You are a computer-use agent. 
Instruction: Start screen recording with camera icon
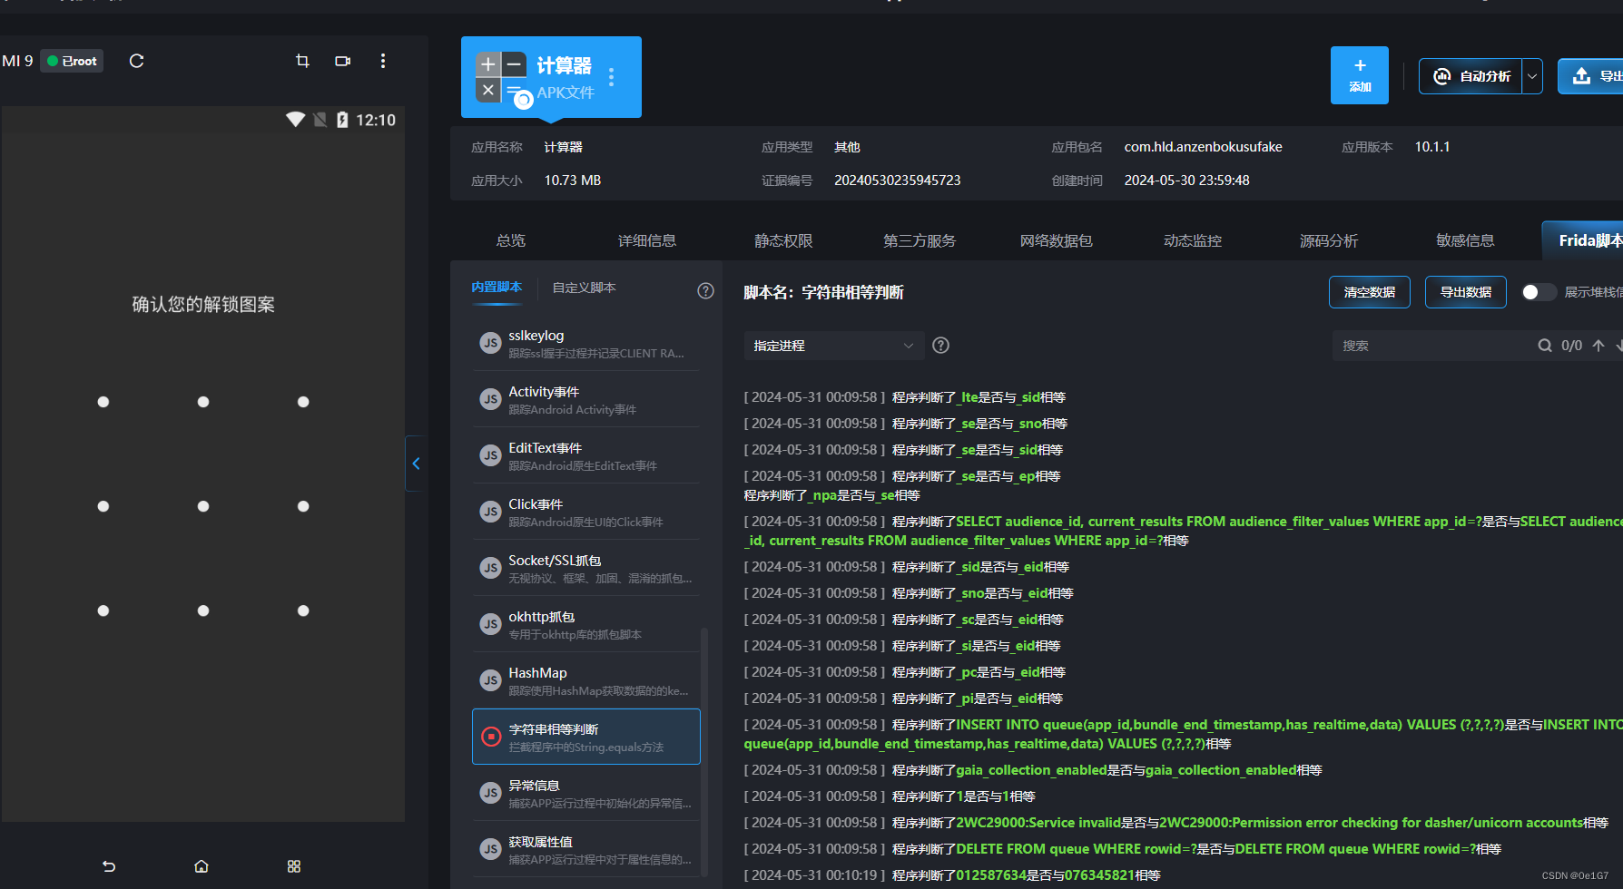point(342,61)
